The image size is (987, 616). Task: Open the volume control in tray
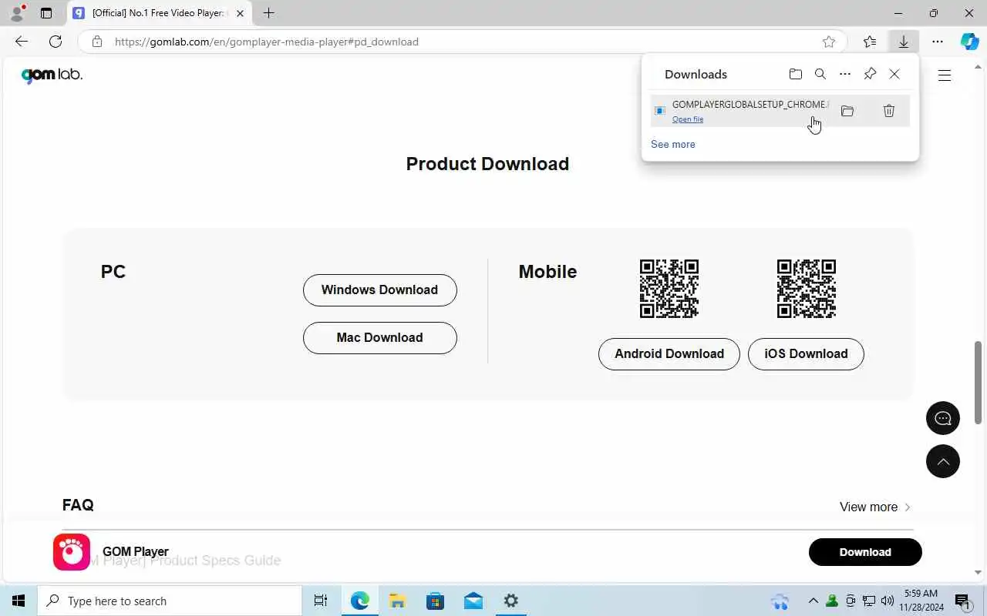pos(888,601)
